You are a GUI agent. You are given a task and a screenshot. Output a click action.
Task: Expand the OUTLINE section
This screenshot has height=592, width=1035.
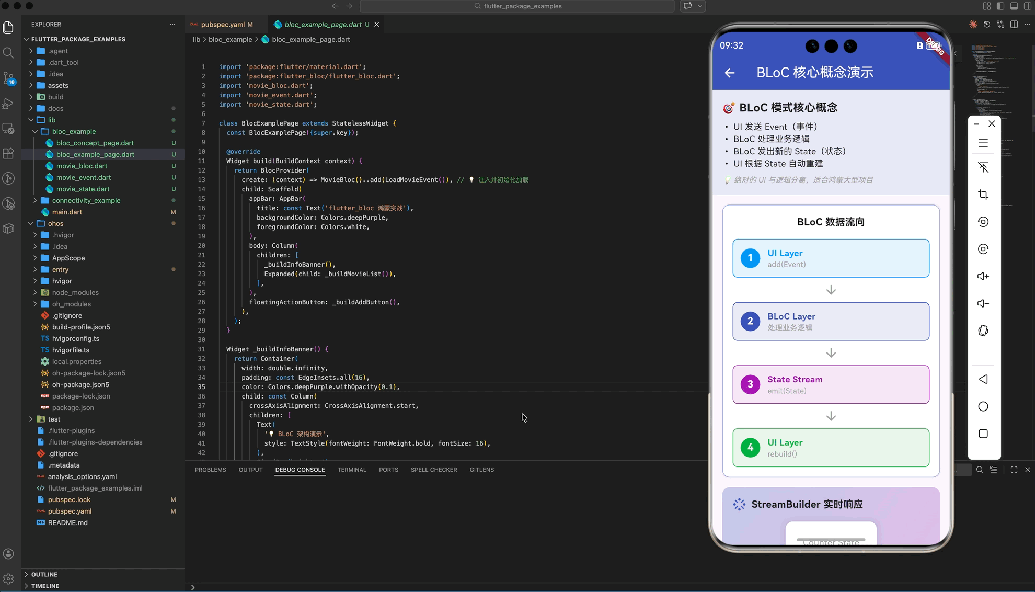(x=44, y=574)
